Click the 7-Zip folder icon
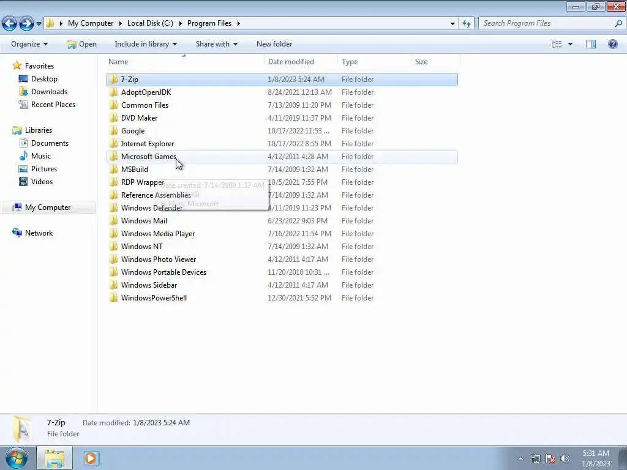The height and width of the screenshot is (470, 627). click(x=113, y=79)
